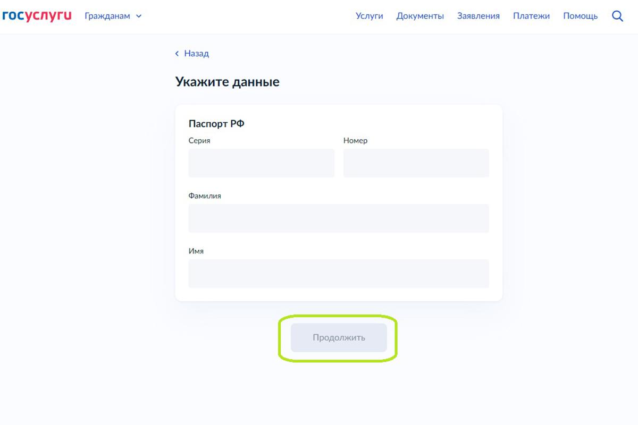
Task: Focus the Серия input field
Action: (x=261, y=163)
